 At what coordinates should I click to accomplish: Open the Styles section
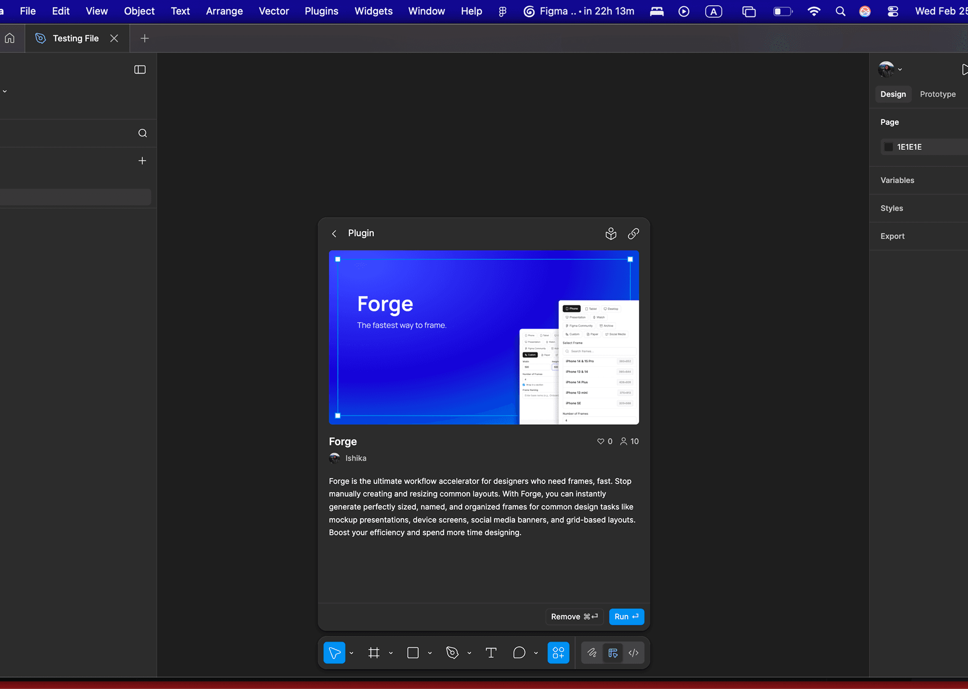[x=892, y=209]
